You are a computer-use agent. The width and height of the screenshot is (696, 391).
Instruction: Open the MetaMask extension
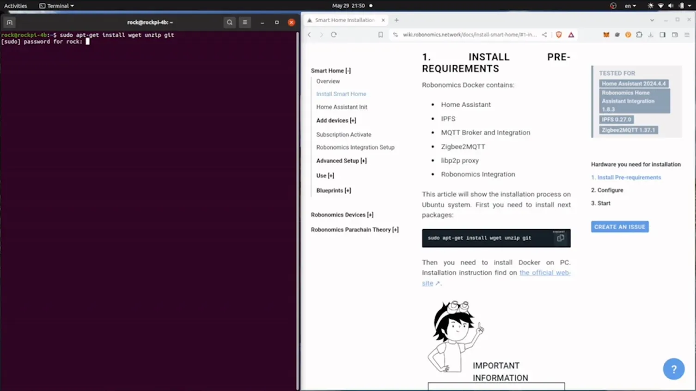[x=607, y=34]
